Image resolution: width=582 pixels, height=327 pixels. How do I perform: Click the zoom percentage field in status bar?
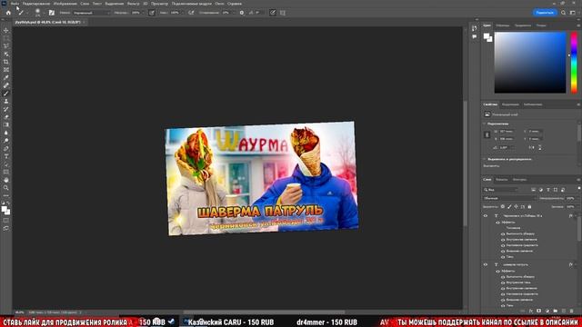coord(19,312)
